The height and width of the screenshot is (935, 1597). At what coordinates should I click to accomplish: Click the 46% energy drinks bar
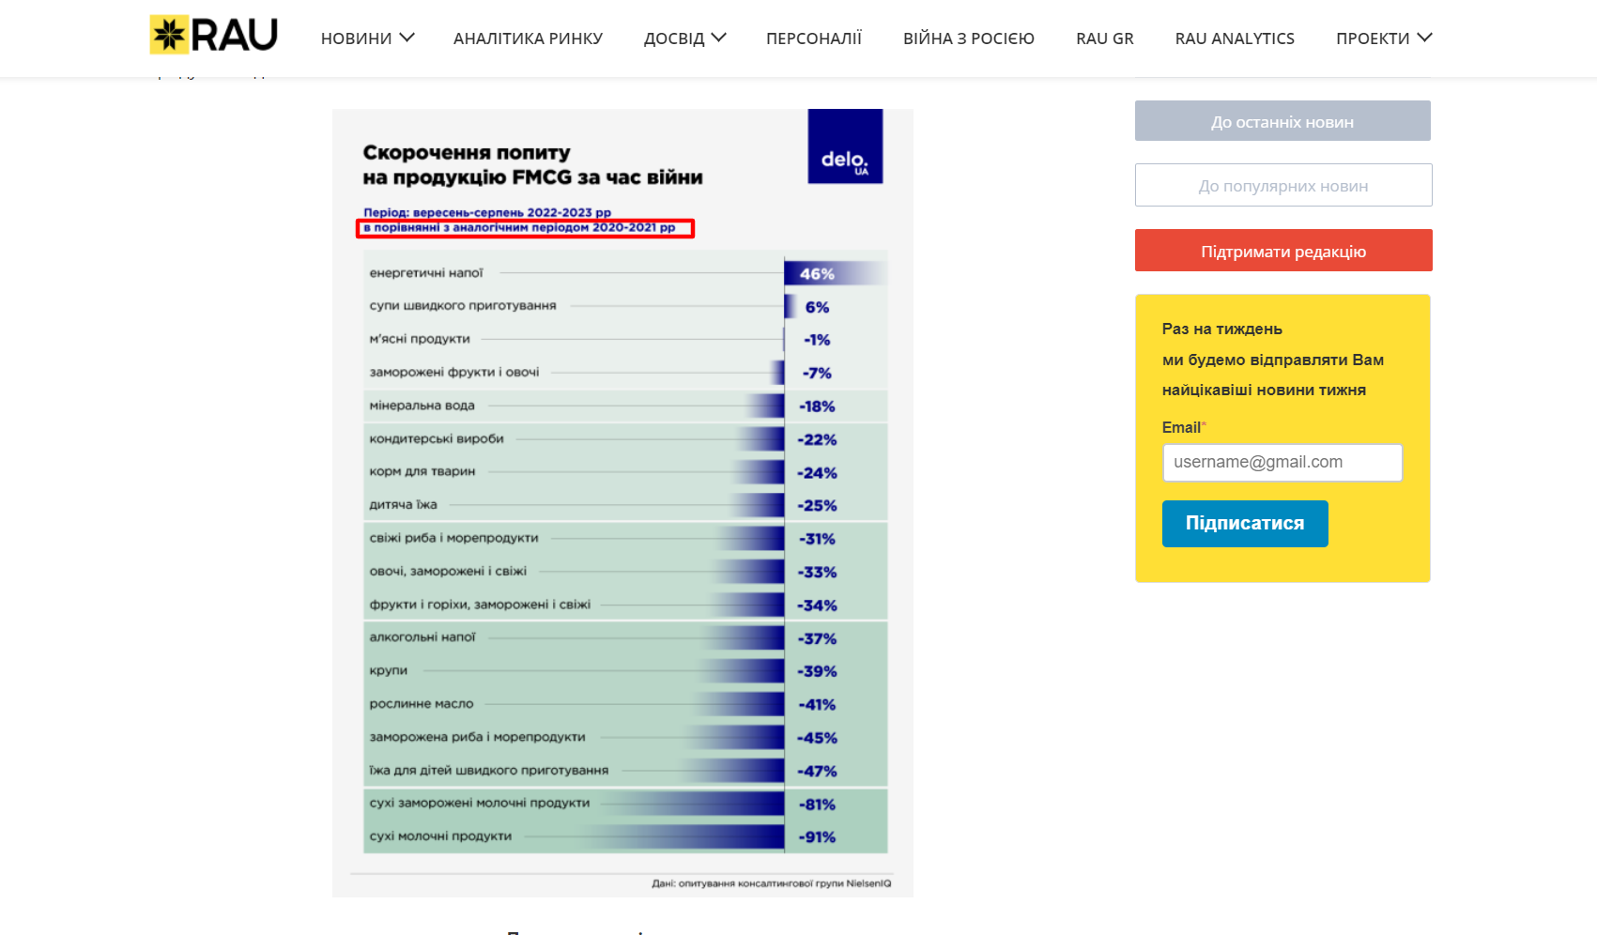coord(834,273)
